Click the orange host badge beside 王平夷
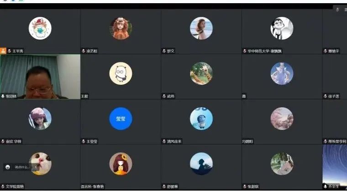 pos(3,51)
